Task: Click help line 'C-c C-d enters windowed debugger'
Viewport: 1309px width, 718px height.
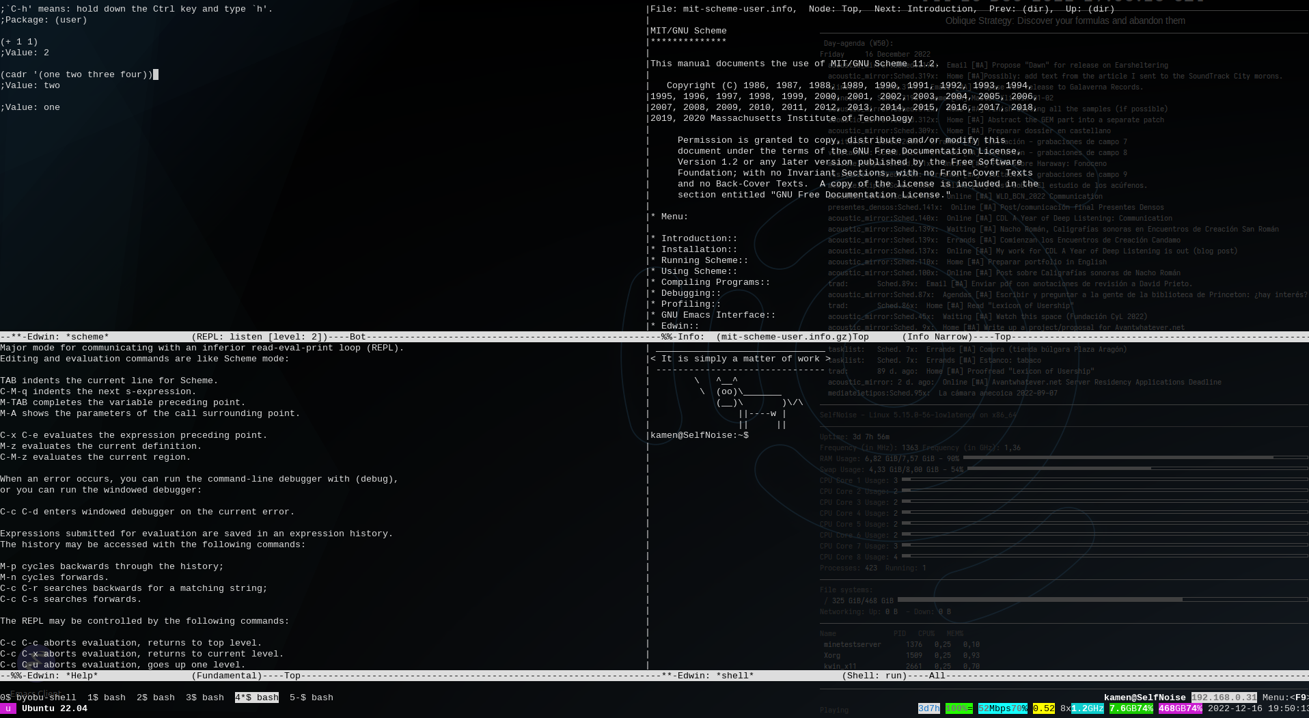Action: [x=148, y=512]
